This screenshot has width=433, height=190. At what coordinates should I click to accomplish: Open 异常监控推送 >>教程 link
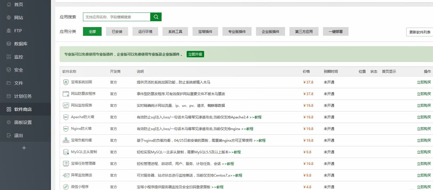(x=236, y=175)
